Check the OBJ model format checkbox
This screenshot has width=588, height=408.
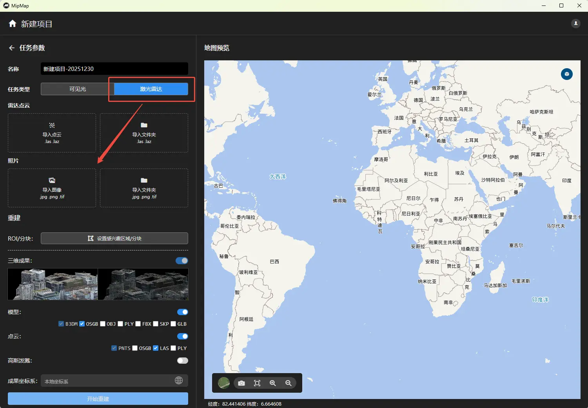pos(103,324)
